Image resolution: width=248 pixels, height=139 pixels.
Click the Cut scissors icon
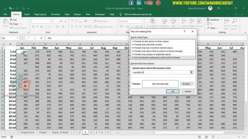click(x=11, y=20)
